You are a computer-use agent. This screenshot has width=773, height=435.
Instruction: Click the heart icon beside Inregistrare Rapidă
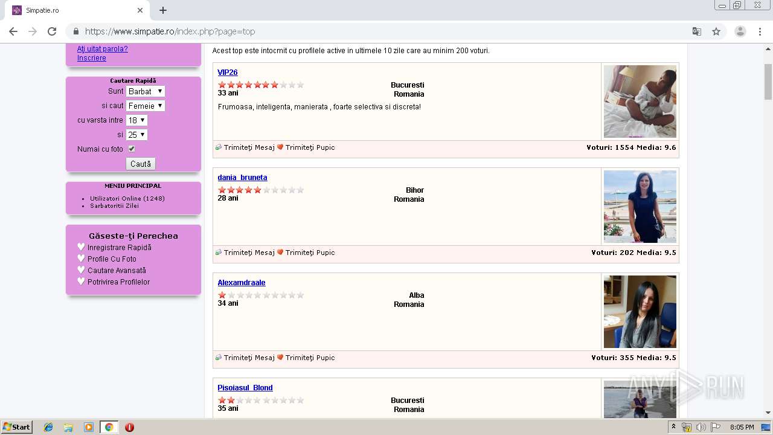(82, 247)
